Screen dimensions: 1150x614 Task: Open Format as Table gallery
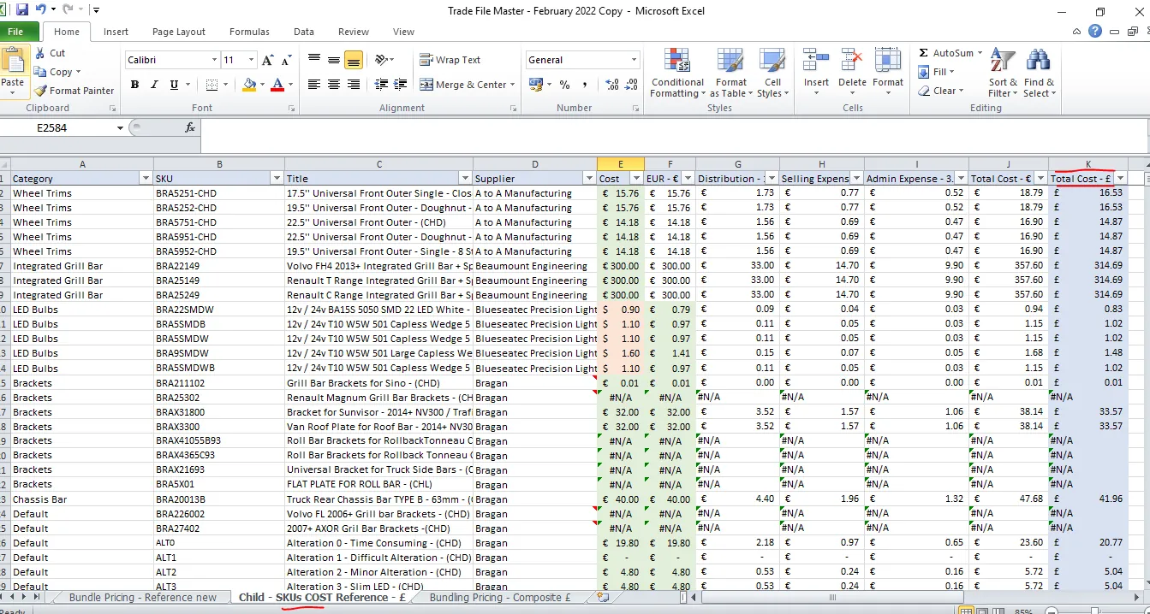(x=731, y=74)
